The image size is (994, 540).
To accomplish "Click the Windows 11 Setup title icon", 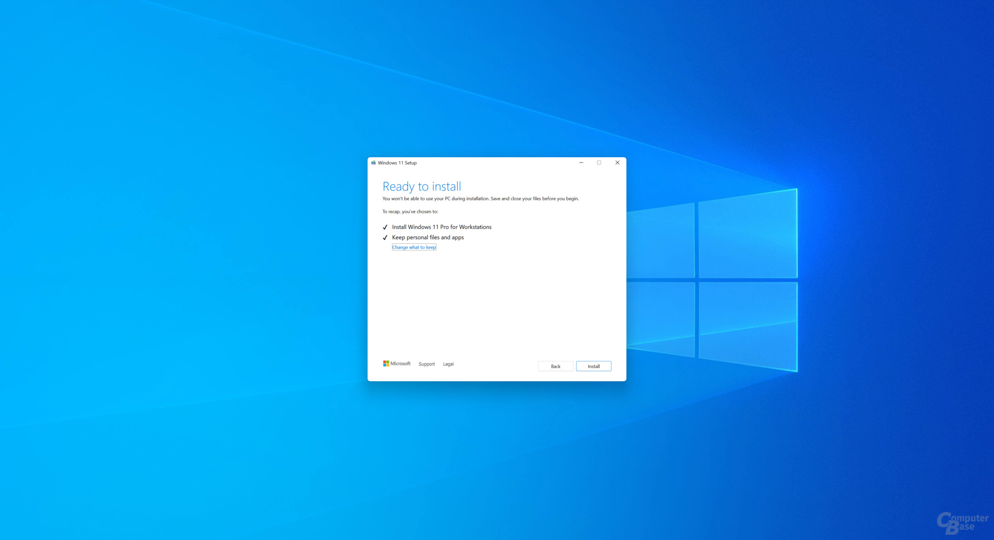I will coord(373,163).
